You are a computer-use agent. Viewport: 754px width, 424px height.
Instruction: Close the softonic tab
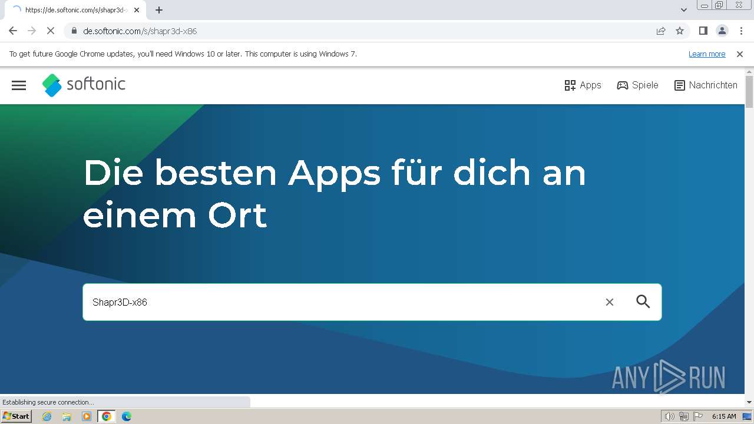(x=137, y=10)
